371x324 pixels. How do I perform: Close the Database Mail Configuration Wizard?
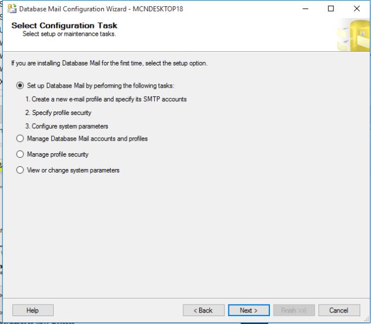tap(357, 9)
